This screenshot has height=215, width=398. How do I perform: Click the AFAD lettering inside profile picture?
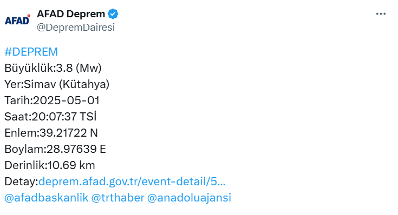point(17,21)
